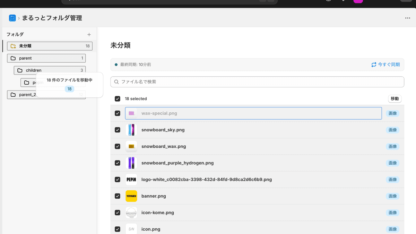
Task: Uncheck snowboard_sky.png in the file list
Action: point(118,130)
